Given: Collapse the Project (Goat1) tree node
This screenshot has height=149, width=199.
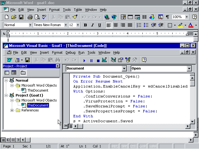Looking at the screenshot, I should (6, 95).
